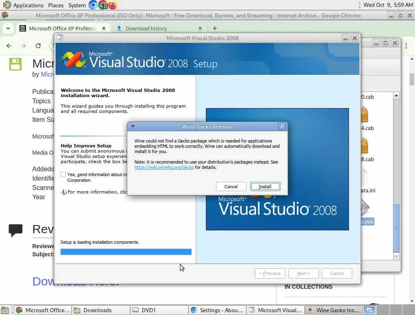This screenshot has height=315, width=415.
Task: Click Install in Wine Gecko Installer
Action: tap(265, 187)
